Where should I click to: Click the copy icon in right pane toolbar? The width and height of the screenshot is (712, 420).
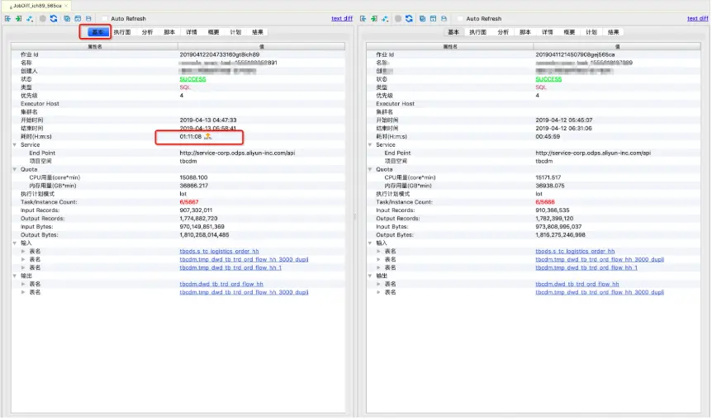(422, 19)
